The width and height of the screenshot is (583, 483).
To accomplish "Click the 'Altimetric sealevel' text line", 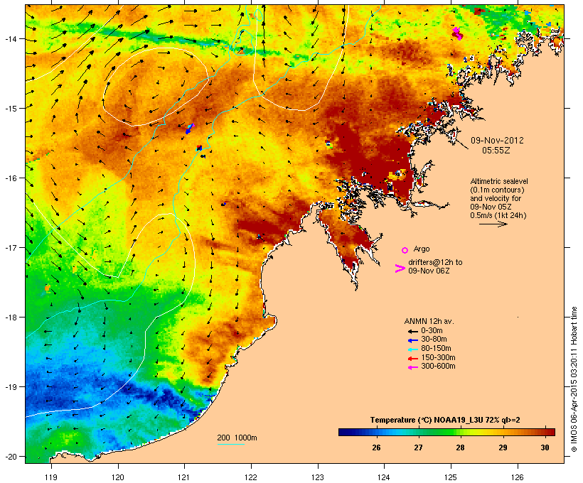I will (x=499, y=181).
